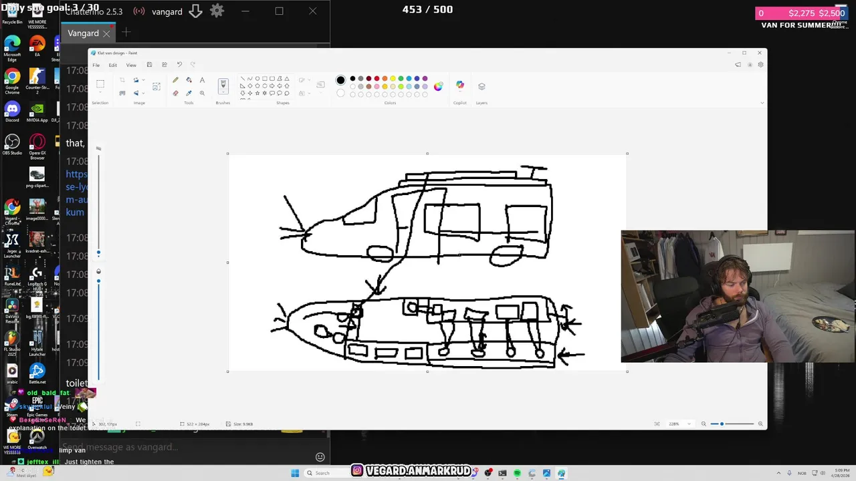Open Discord desktop shortcut
The width and height of the screenshot is (856, 481).
coord(12,112)
